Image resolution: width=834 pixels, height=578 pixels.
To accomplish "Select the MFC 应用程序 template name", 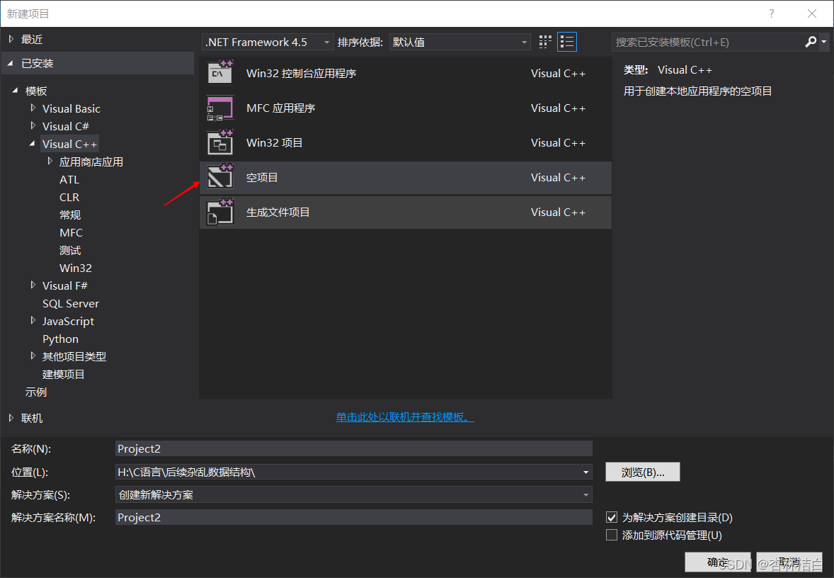I will click(281, 108).
